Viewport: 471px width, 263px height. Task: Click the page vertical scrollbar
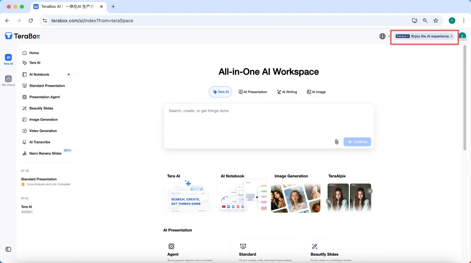(x=465, y=97)
